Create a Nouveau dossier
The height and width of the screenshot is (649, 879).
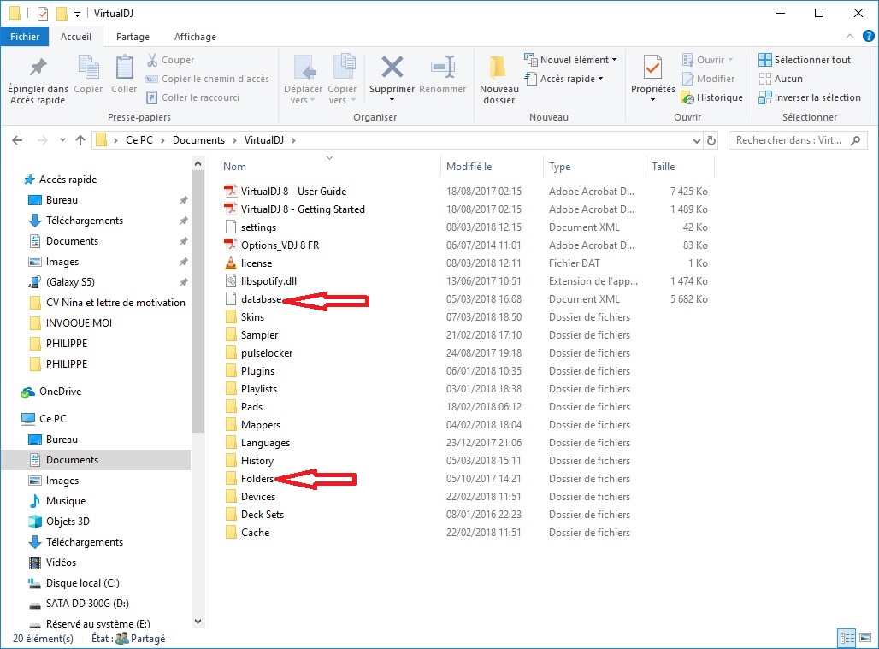coord(498,80)
